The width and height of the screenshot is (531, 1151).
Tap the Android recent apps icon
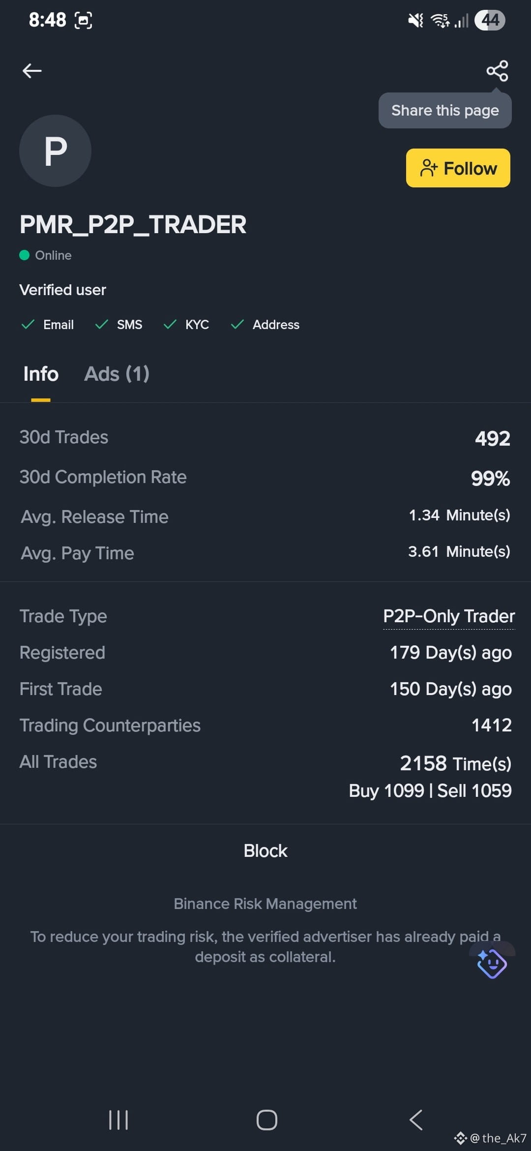coord(118,1120)
